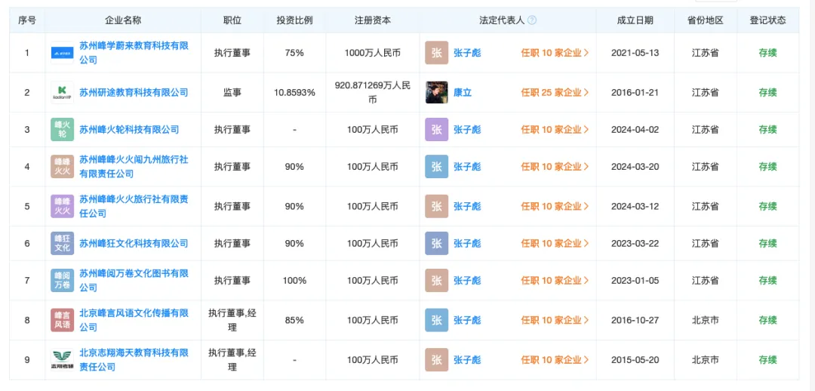Click 张子彪 name link in row 5
Screen dimensions: 815x391
click(x=466, y=206)
